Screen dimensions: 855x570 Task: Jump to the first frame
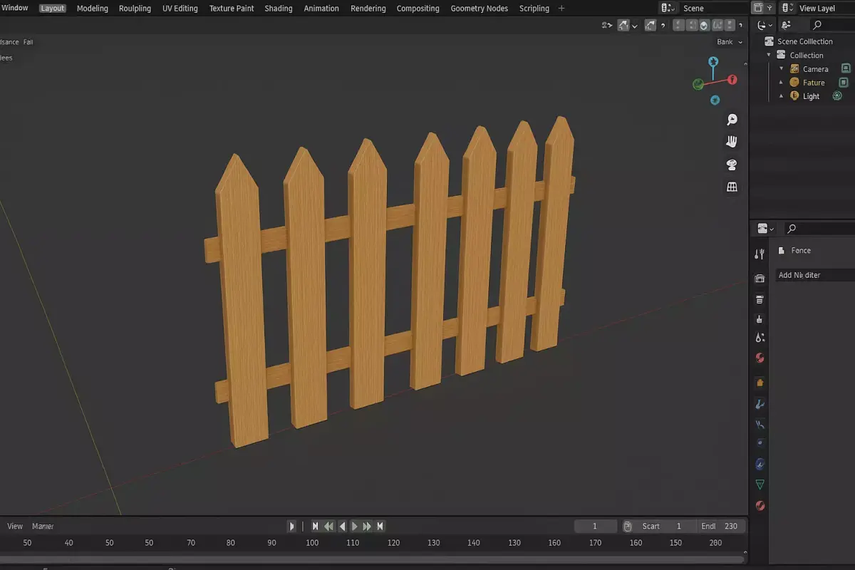(315, 527)
